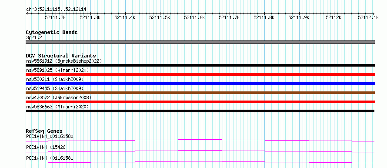Open variant nsv5836663 (Almarri2020) label
This screenshot has width=387, height=168.
pos(57,107)
